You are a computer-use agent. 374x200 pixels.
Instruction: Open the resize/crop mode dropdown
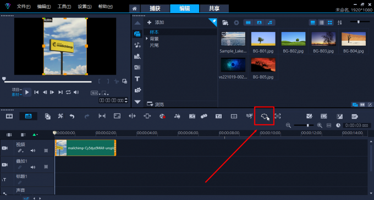point(105,93)
